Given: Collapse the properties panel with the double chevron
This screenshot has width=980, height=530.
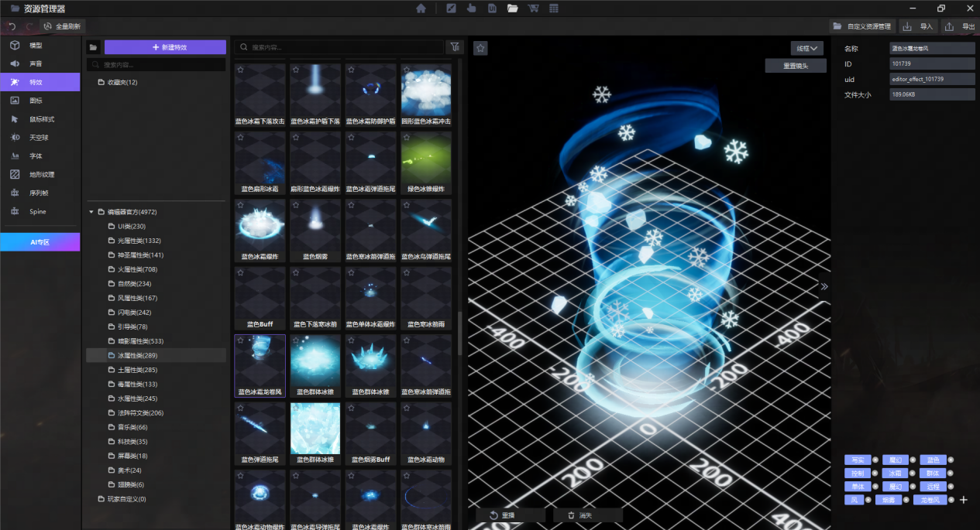Looking at the screenshot, I should [824, 286].
